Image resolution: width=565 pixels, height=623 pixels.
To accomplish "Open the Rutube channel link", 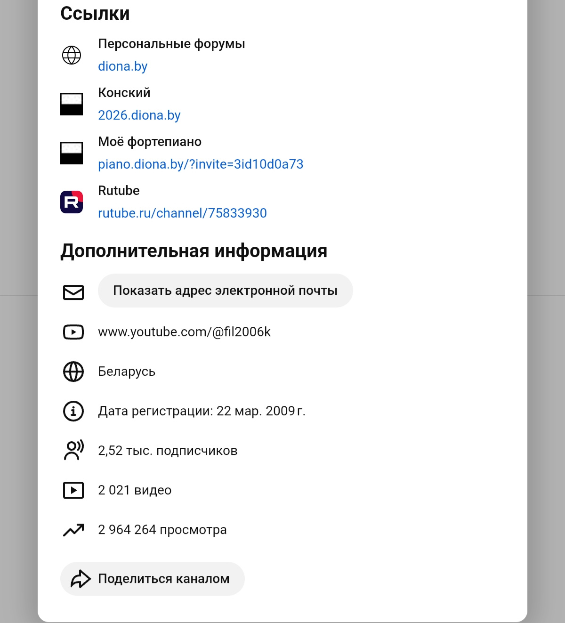I will click(182, 213).
